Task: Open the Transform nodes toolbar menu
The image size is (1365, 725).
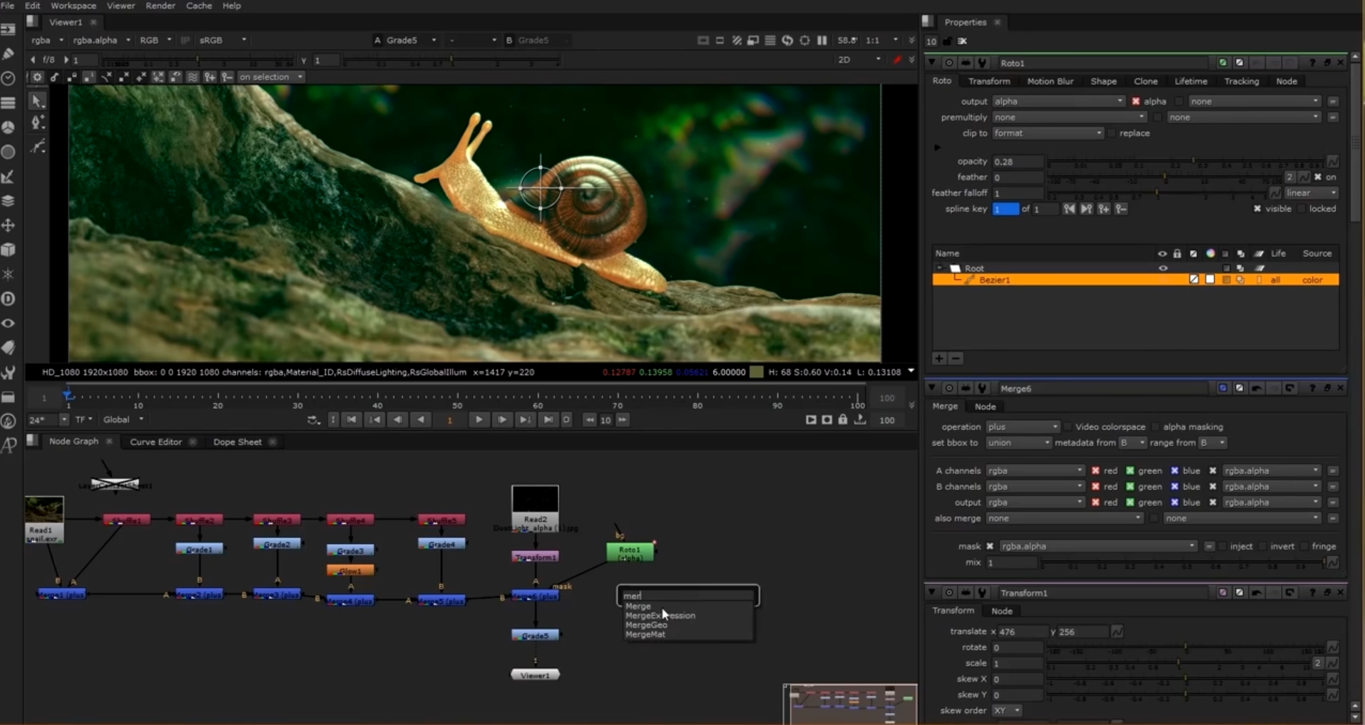Action: tap(9, 225)
